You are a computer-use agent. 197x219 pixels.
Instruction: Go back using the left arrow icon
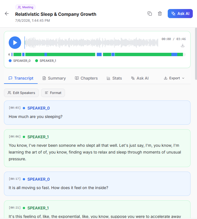point(7,14)
